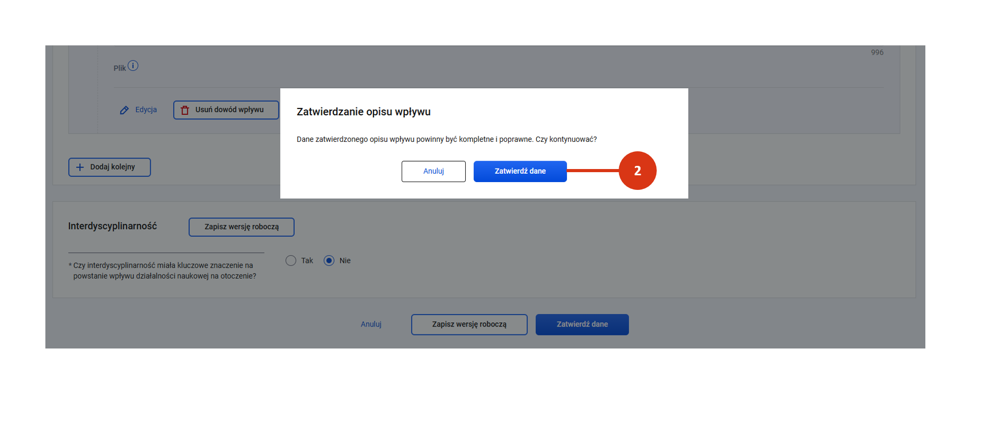The height and width of the screenshot is (445, 1001).
Task: Click the Anuluj link below the form
Action: point(371,324)
